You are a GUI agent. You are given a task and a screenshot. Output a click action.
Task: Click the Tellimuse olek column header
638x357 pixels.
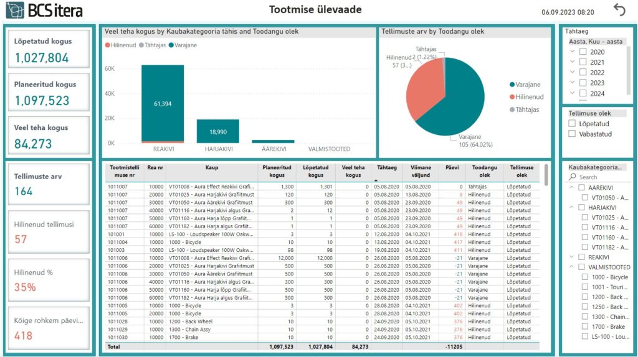point(521,172)
